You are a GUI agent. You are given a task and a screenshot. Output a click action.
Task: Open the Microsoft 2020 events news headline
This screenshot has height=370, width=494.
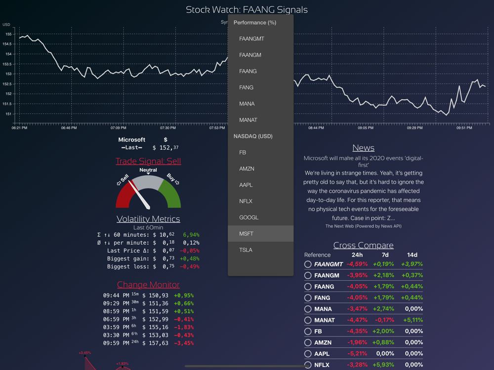[x=363, y=161]
